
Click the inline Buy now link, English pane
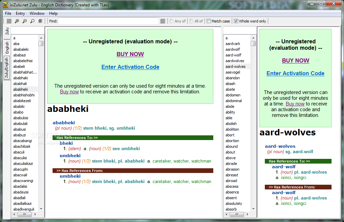295,104
